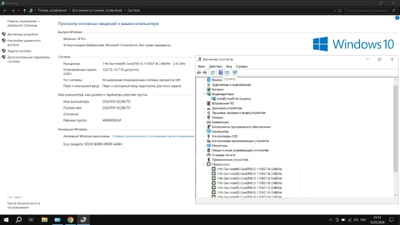
Task: Click the РУС language indicator in tray
Action: click(364, 220)
